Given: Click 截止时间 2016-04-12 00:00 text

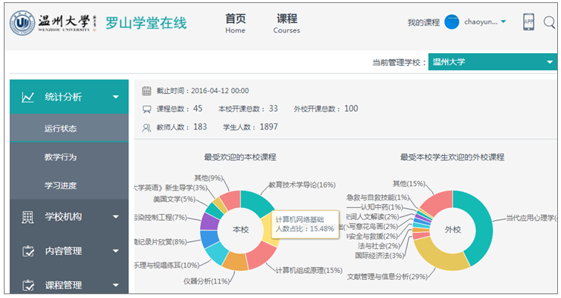Looking at the screenshot, I should point(202,91).
